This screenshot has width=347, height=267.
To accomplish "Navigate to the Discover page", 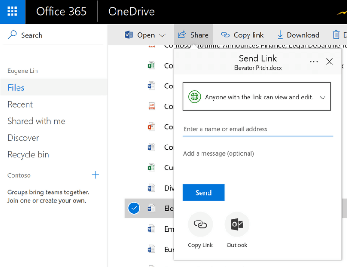I will coord(23,138).
